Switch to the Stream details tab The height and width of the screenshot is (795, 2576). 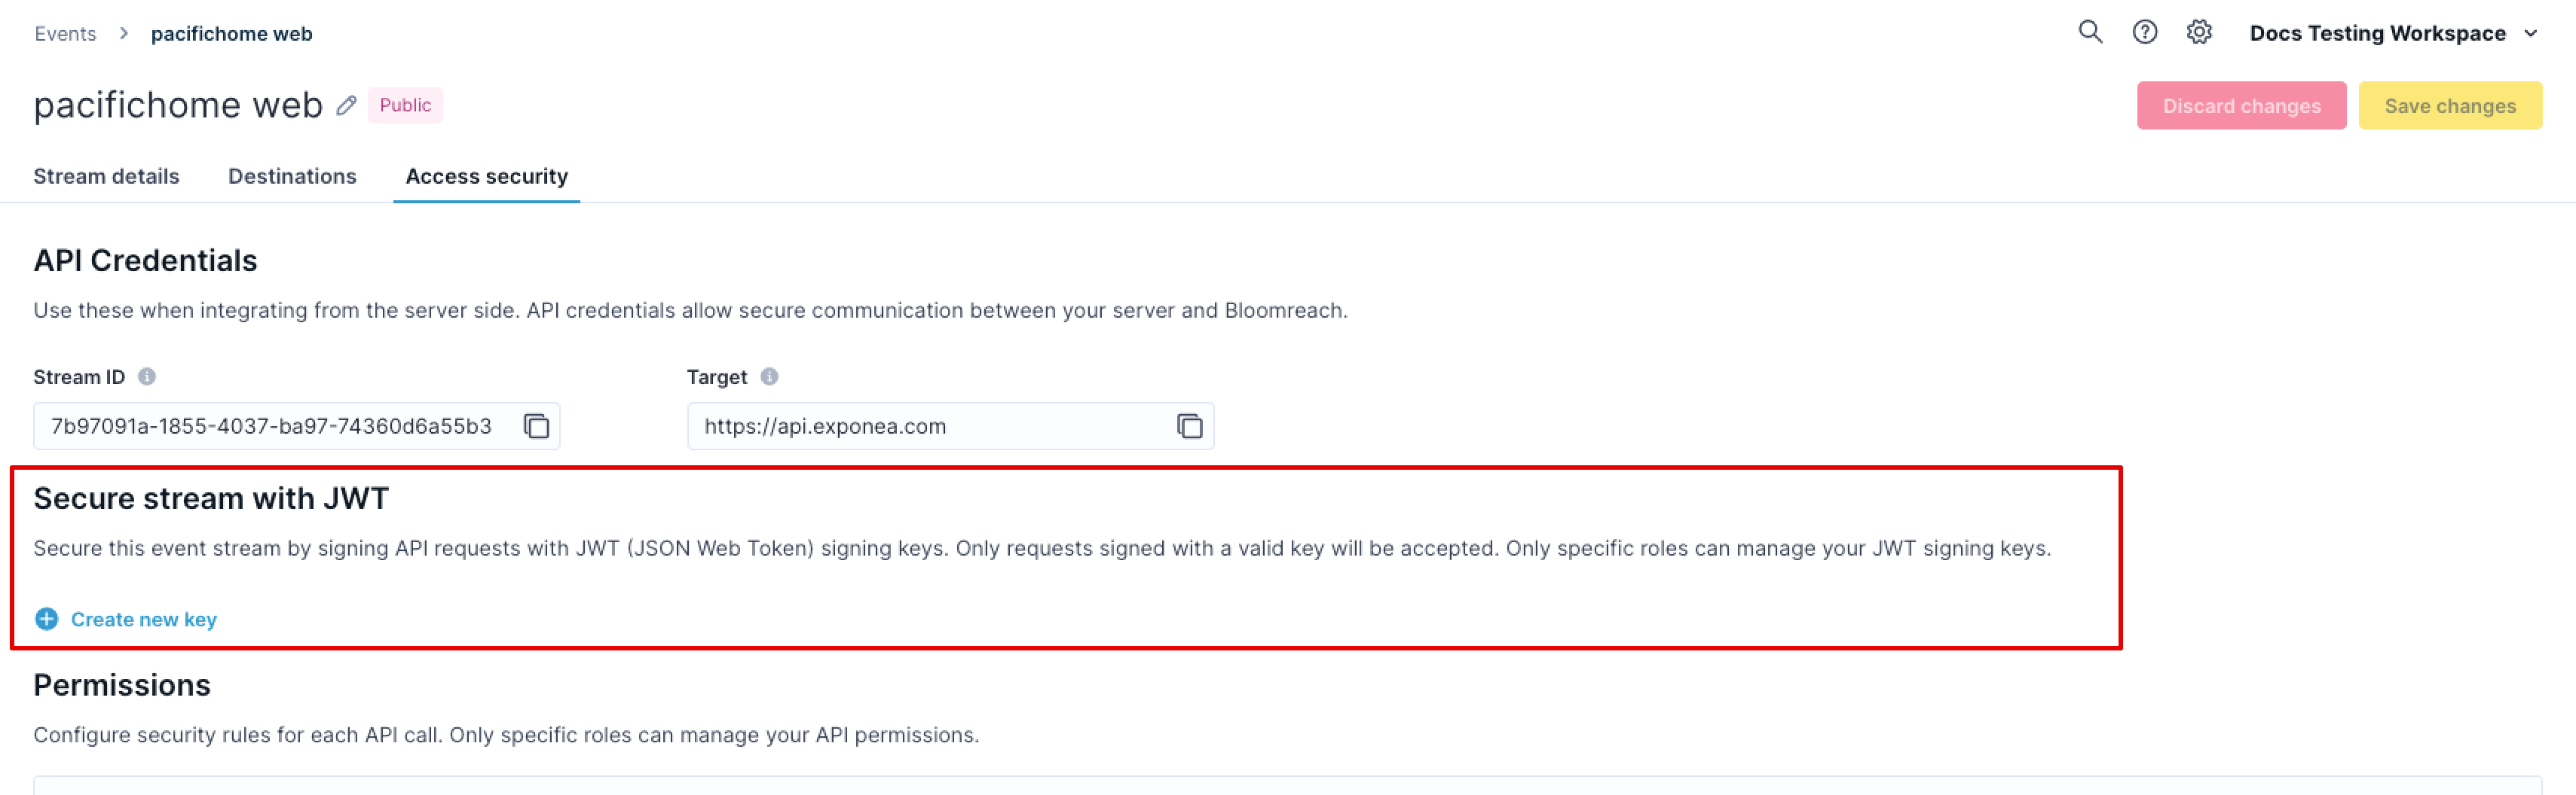[x=106, y=175]
